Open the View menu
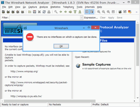This screenshot has width=140, height=107. point(17,7)
